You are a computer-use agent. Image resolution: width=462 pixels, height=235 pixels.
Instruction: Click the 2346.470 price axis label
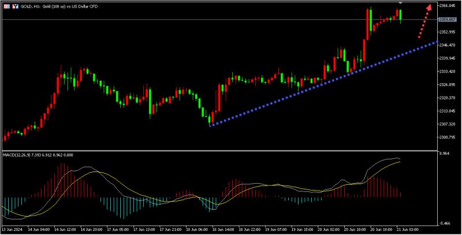448,45
